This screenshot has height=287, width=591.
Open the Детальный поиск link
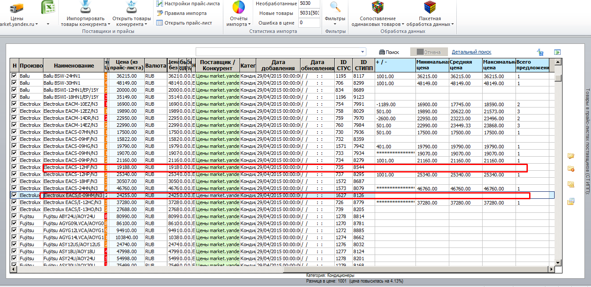tap(472, 52)
